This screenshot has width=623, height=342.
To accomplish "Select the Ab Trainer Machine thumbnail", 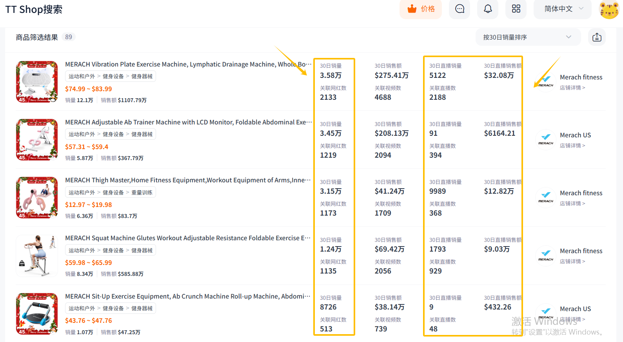I will 37,140.
